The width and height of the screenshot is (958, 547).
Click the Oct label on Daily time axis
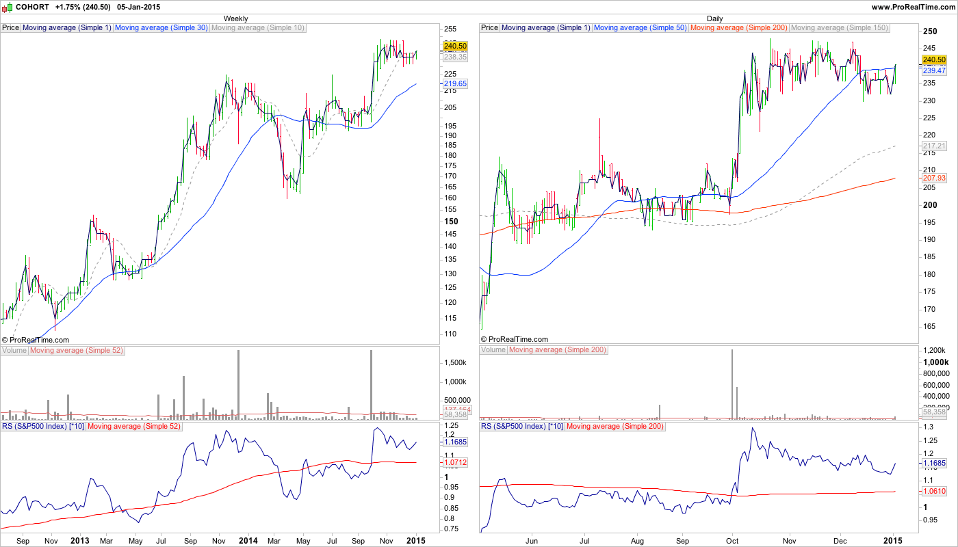[732, 540]
